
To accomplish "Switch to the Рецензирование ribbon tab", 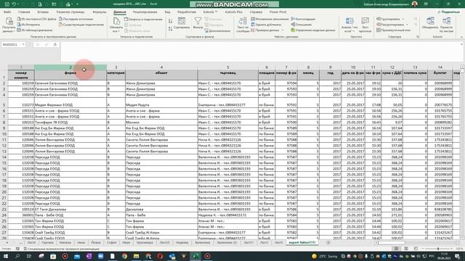I will click(x=145, y=12).
